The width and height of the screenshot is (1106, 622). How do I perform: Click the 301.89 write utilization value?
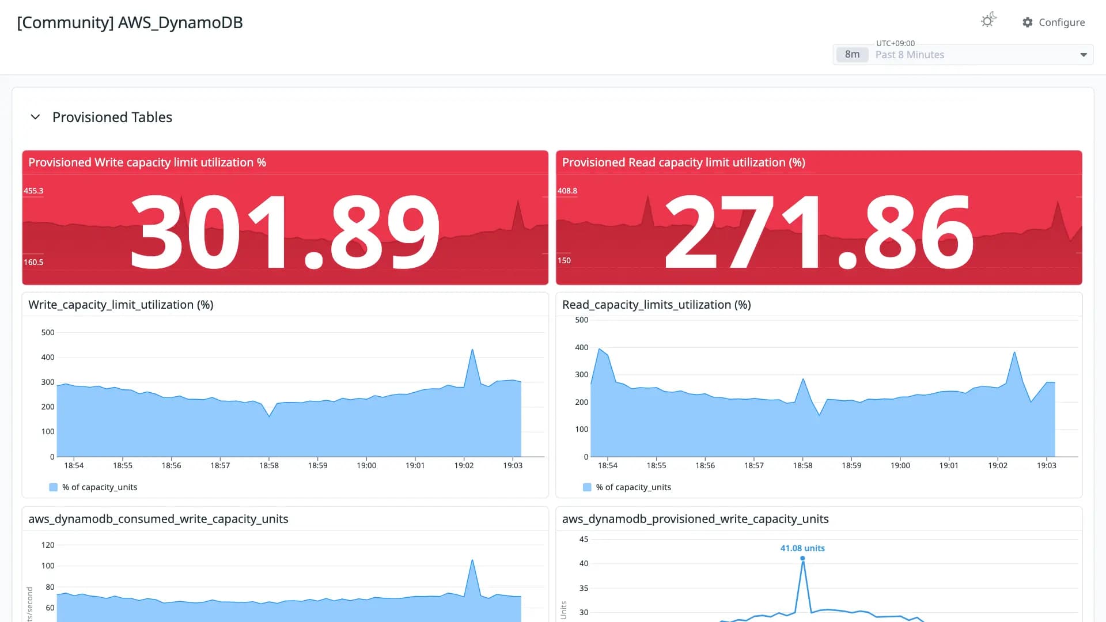285,232
